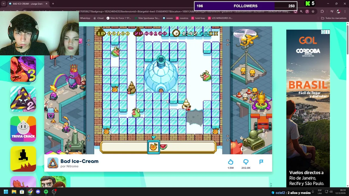Open the OBS-like app with red badge
349x196 pixels.
(54, 192)
